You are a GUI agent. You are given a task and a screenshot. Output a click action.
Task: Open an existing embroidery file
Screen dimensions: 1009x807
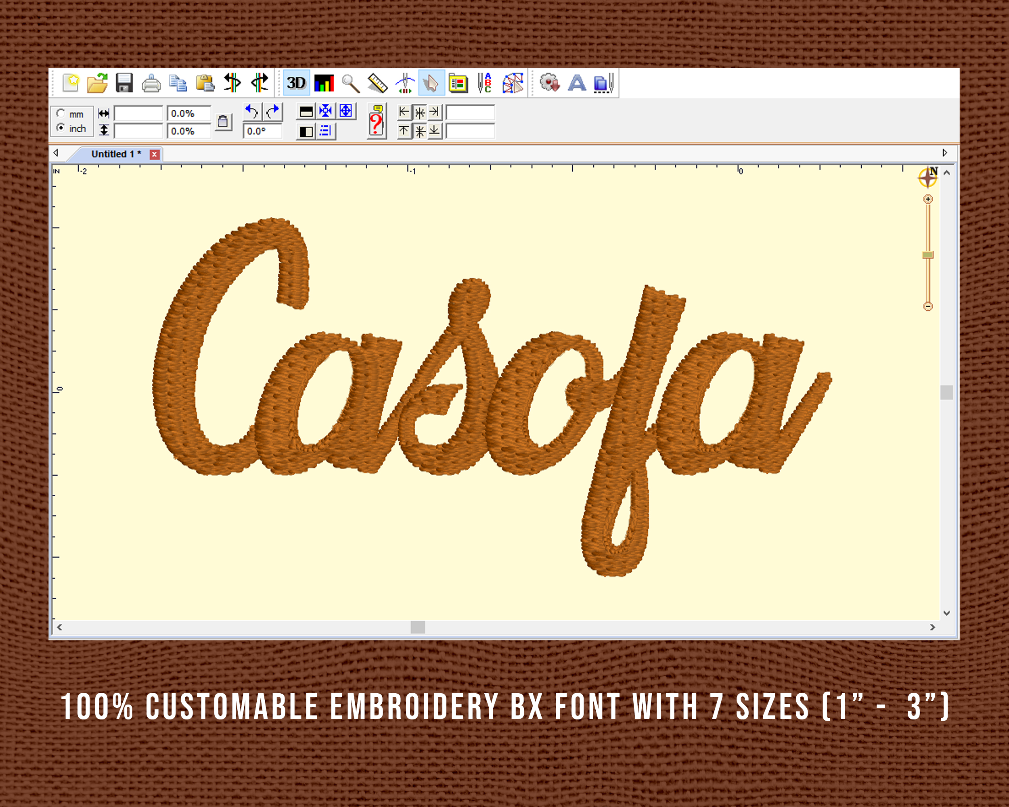click(97, 83)
